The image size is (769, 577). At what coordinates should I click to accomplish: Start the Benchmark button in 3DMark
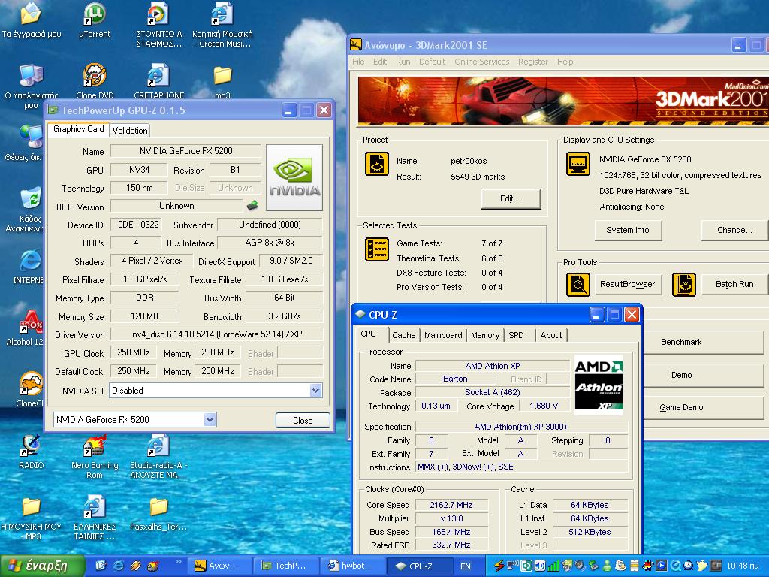(703, 342)
